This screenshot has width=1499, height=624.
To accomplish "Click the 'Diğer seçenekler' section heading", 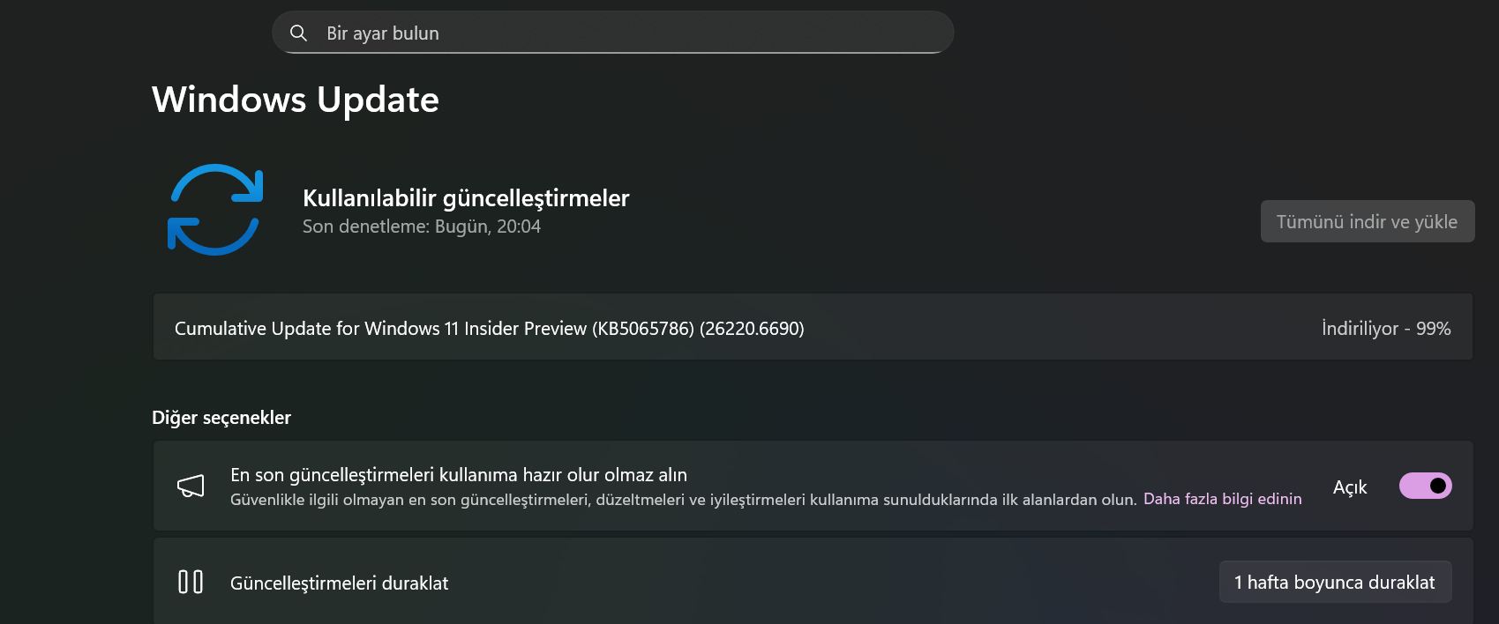I will tap(221, 418).
